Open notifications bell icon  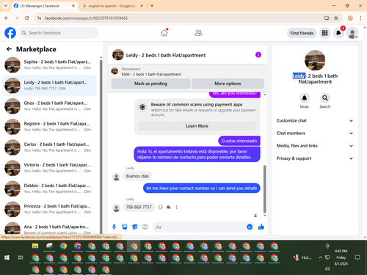point(338,33)
